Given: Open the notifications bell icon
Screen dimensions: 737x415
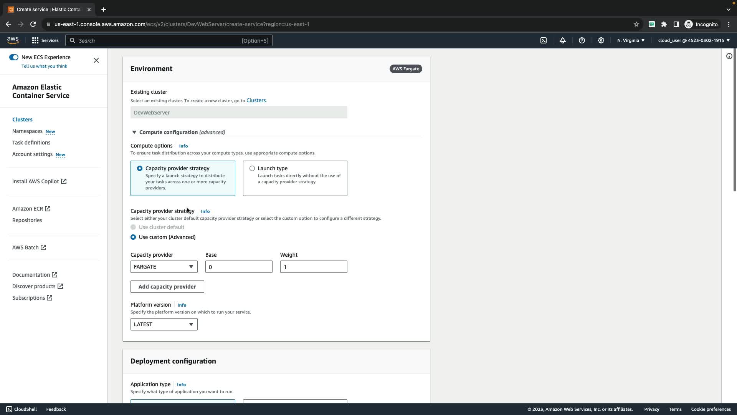Looking at the screenshot, I should pos(563,40).
